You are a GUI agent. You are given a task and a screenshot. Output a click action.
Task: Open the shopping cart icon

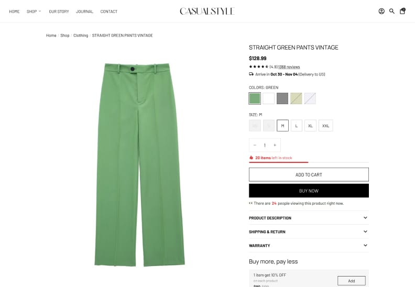point(402,11)
